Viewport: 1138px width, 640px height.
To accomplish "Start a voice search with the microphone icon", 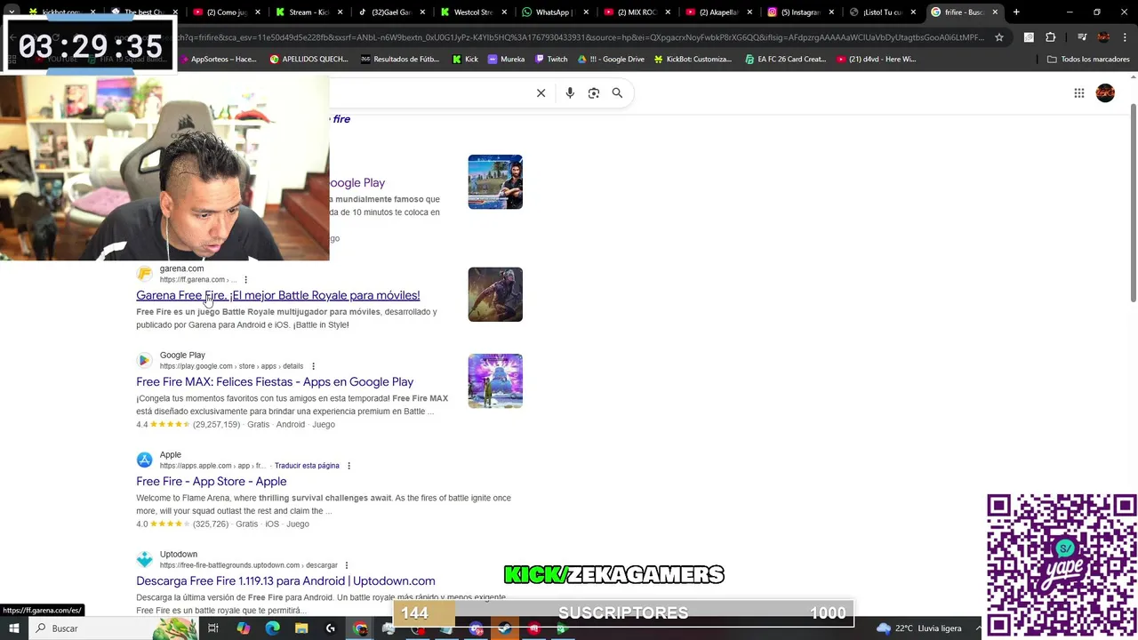I will tap(570, 92).
